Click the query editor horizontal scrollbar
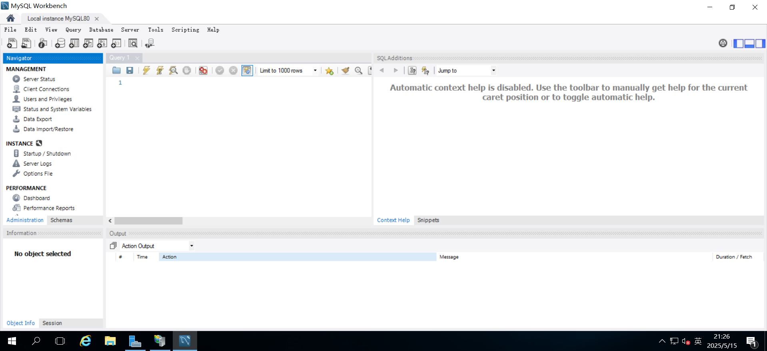Viewport: 767px width, 351px height. pyautogui.click(x=148, y=221)
